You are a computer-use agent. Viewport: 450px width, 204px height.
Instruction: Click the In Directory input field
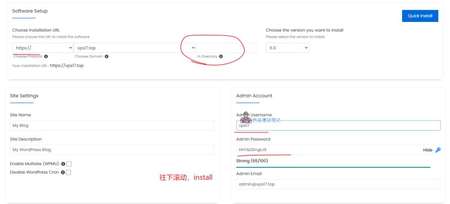(x=227, y=48)
